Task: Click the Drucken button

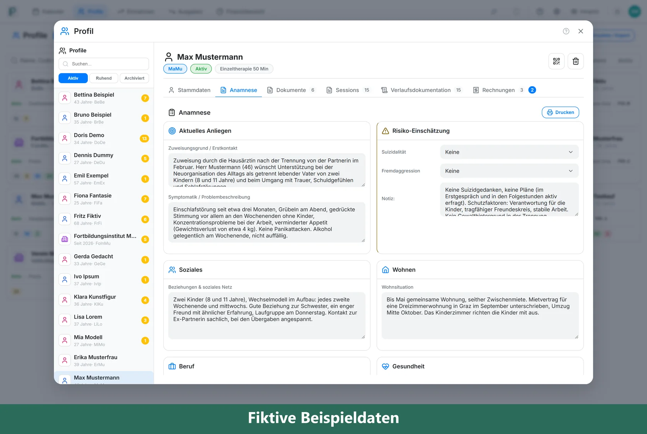Action: 560,112
